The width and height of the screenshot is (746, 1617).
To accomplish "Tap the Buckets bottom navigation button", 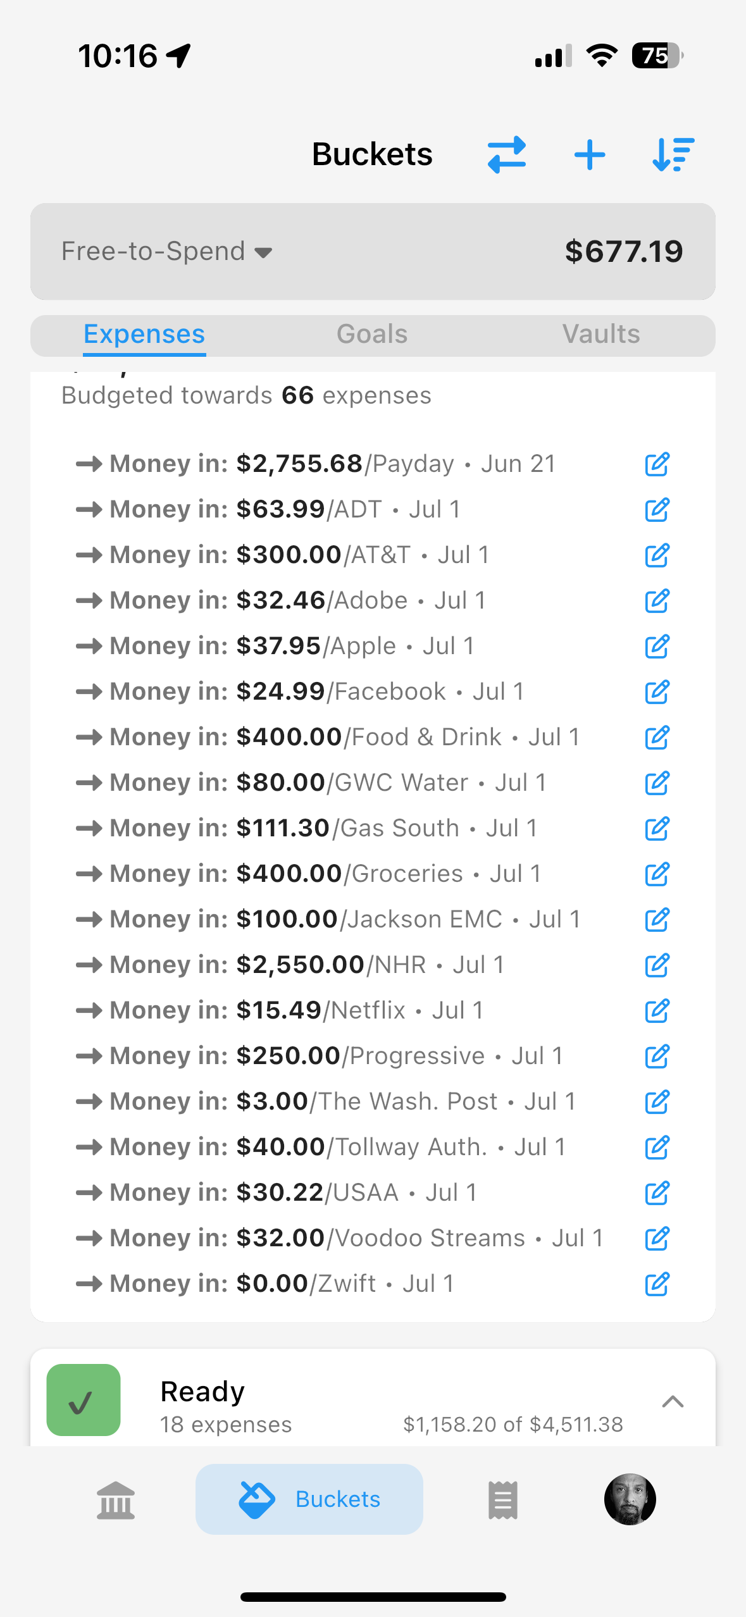I will (309, 1499).
